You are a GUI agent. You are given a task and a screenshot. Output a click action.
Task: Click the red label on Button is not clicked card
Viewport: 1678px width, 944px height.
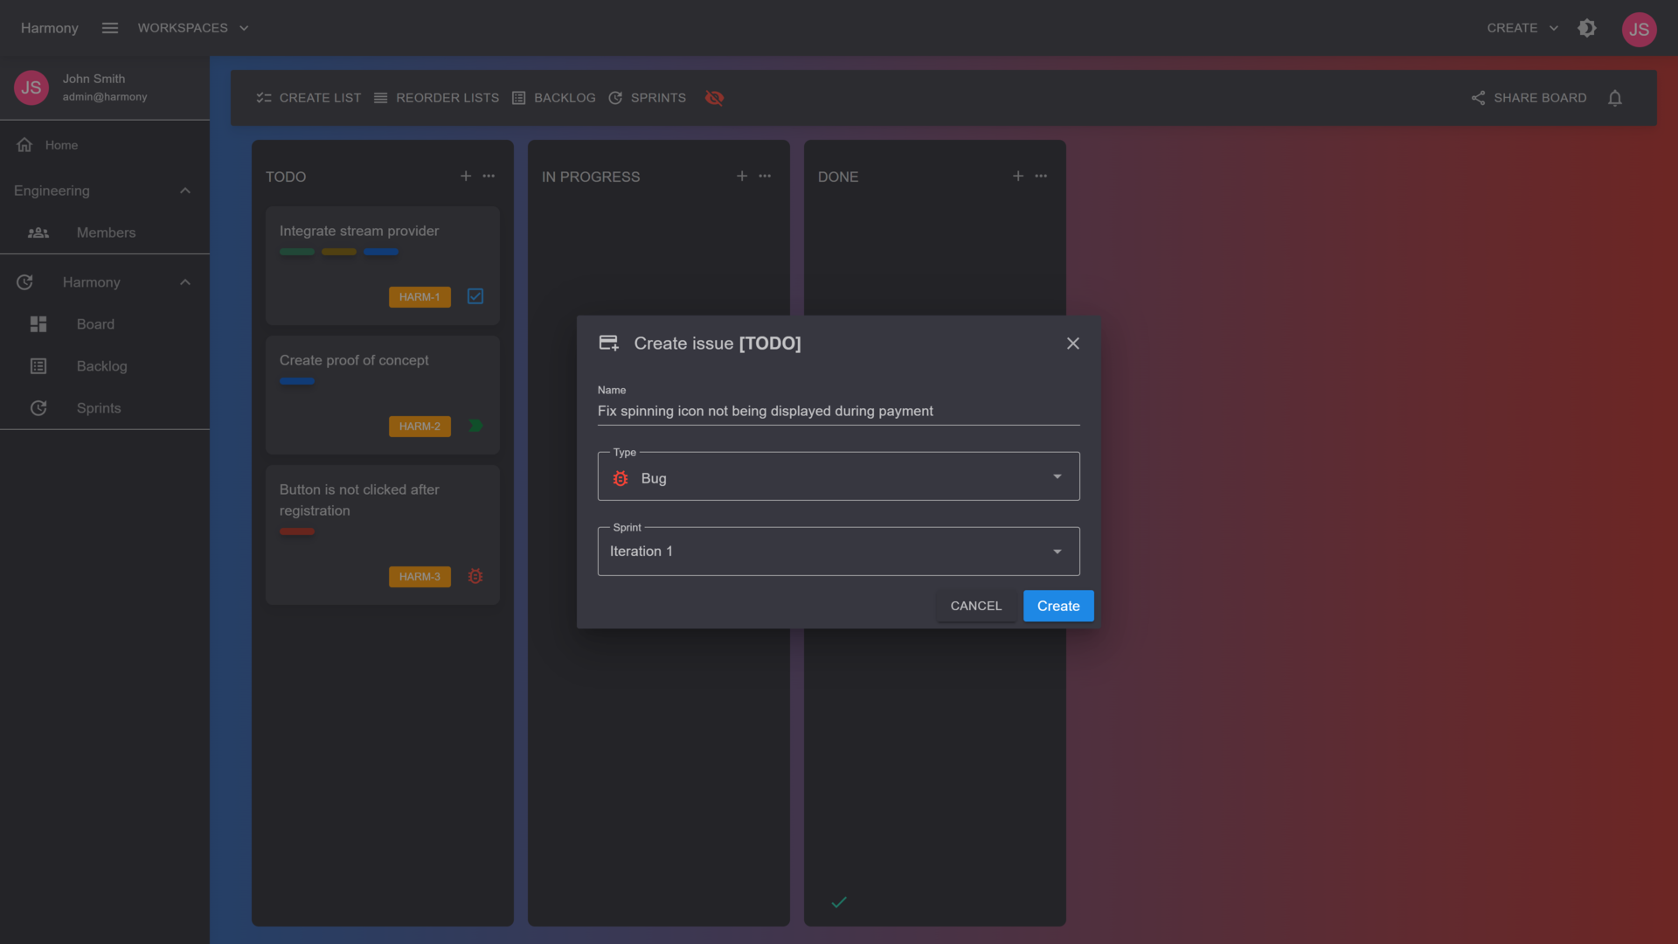pos(297,531)
